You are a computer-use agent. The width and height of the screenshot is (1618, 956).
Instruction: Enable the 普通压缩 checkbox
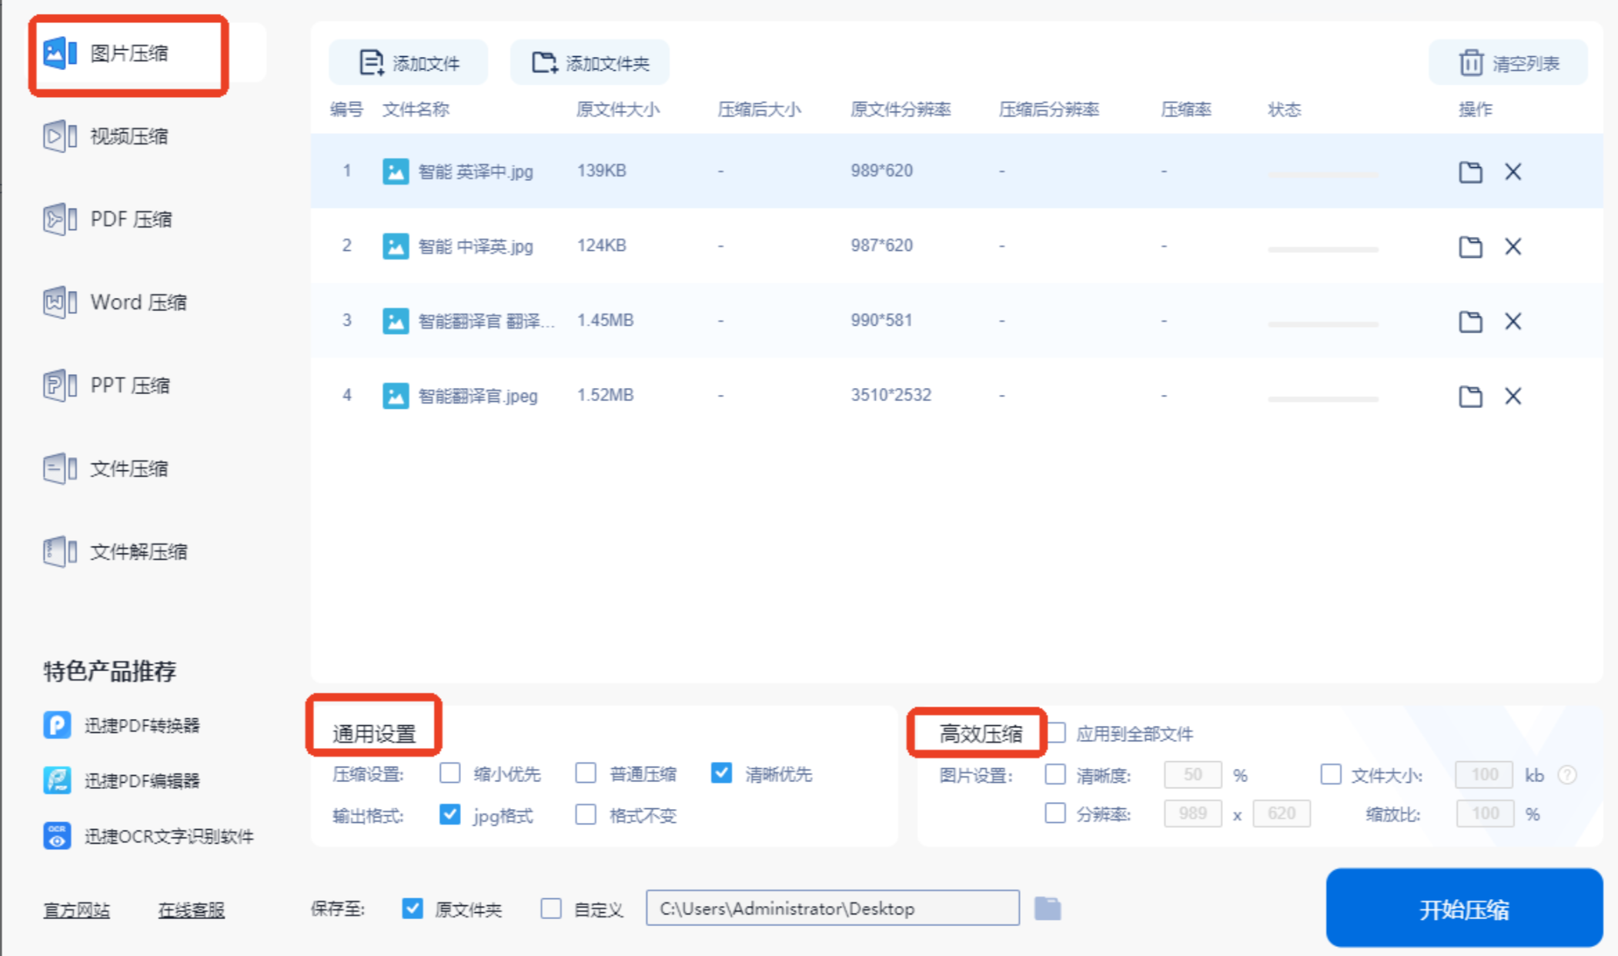coord(586,773)
